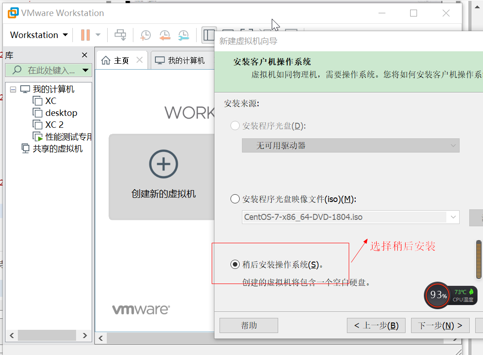The height and width of the screenshot is (355, 483).
Task: Click the 帮助 button
Action: (x=249, y=325)
